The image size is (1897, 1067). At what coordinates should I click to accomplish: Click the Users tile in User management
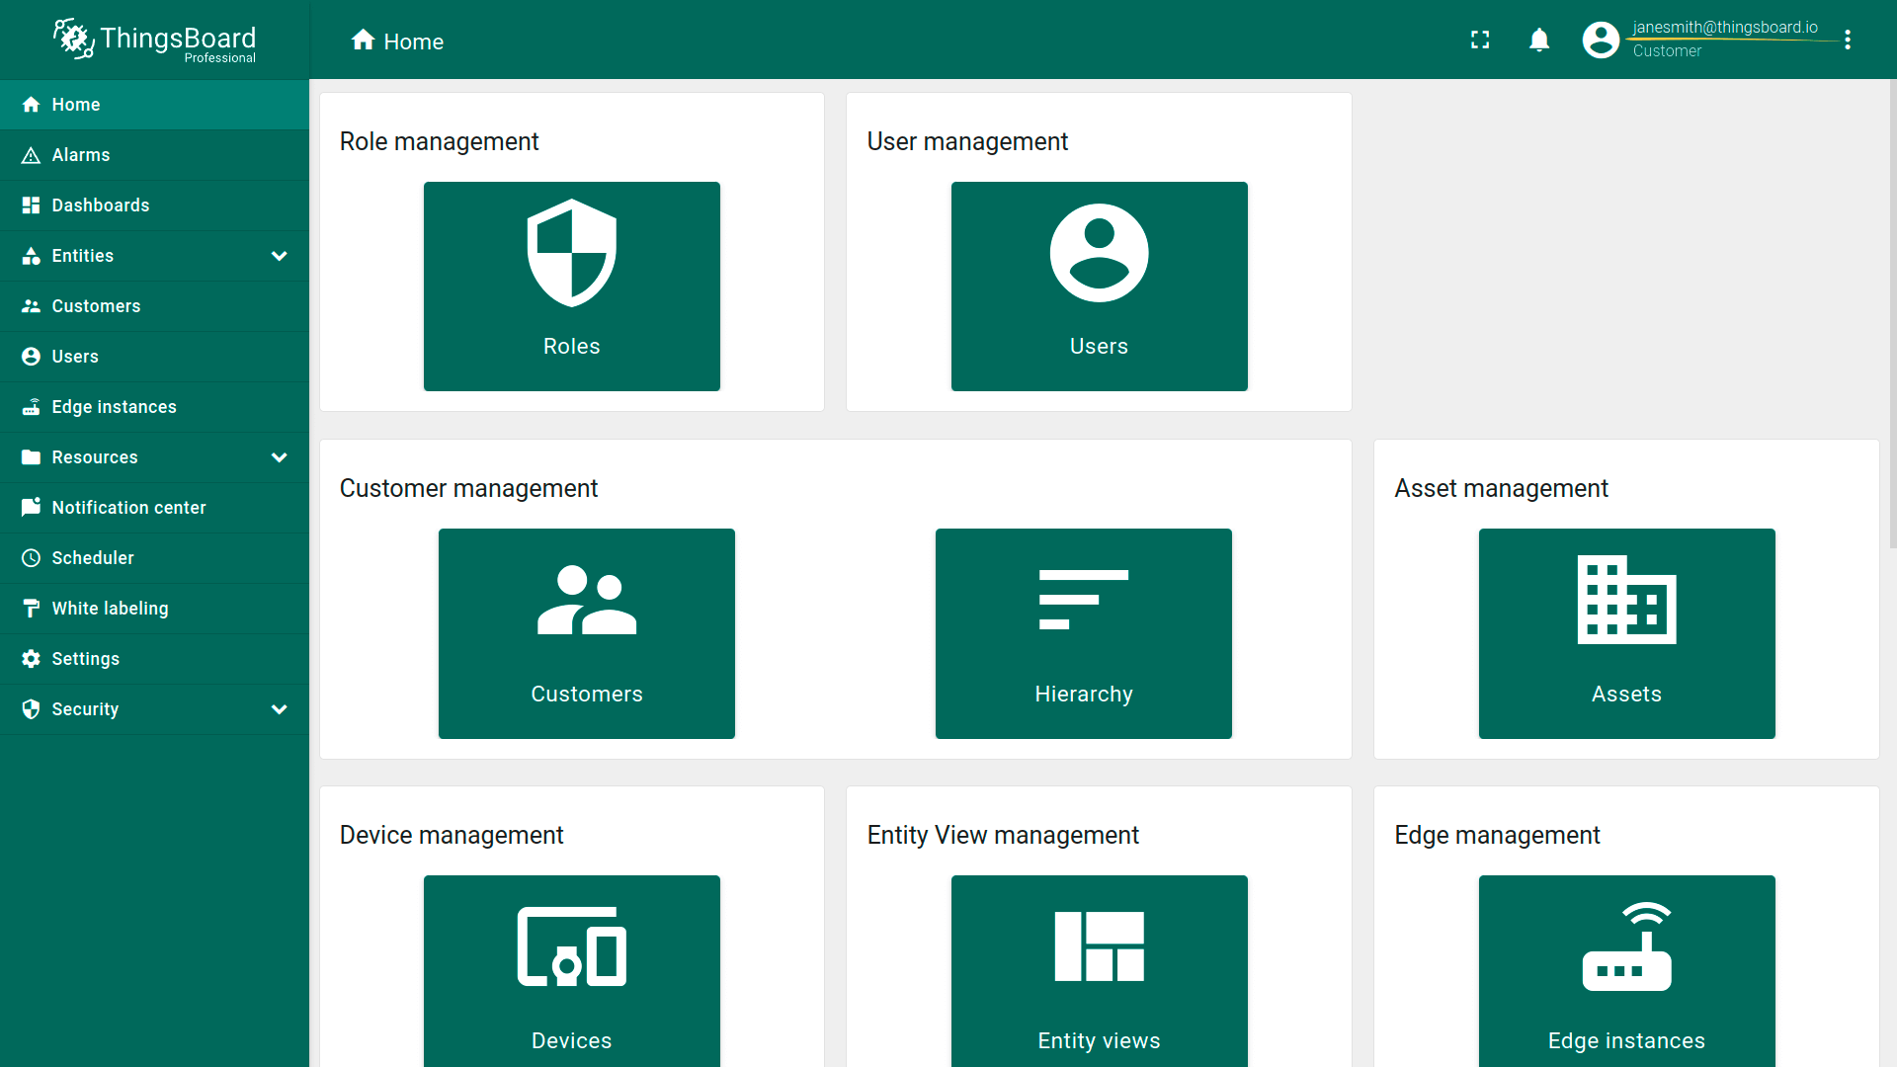click(x=1099, y=287)
